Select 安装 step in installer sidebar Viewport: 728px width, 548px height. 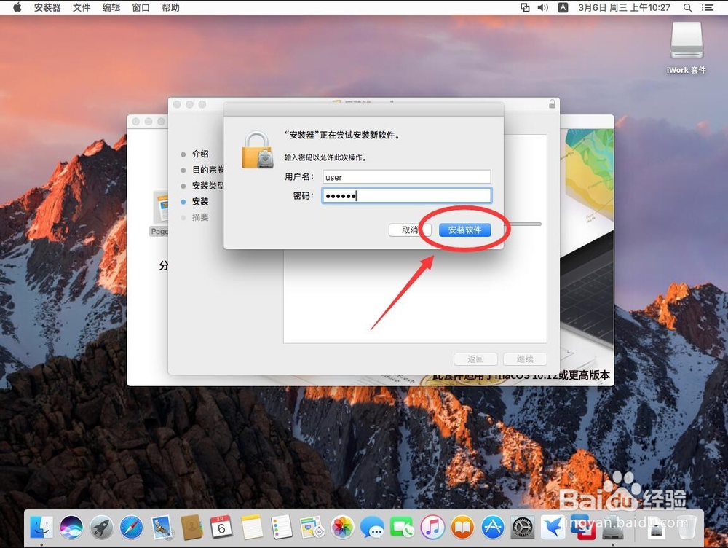click(x=200, y=201)
